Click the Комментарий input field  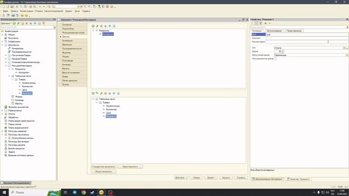[x=307, y=42]
